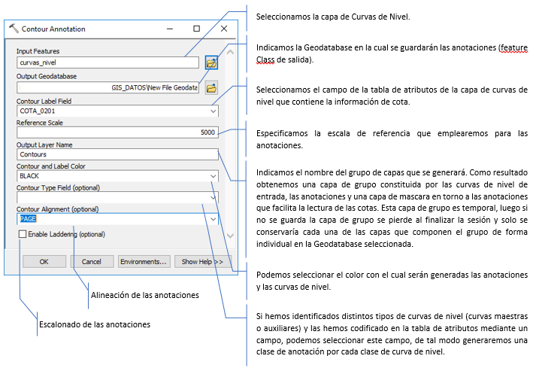Open folder browser for Input Features
Screen dimensions: 533x374
coord(211,62)
